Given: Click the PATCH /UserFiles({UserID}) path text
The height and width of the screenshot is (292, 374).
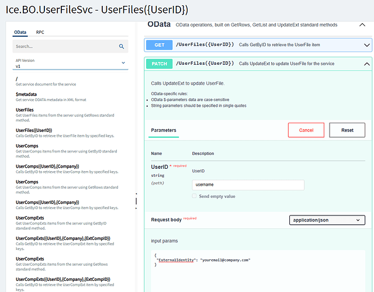Looking at the screenshot, I should click(205, 64).
